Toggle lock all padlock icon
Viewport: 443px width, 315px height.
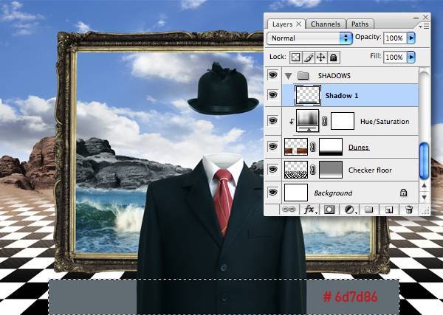pos(334,58)
